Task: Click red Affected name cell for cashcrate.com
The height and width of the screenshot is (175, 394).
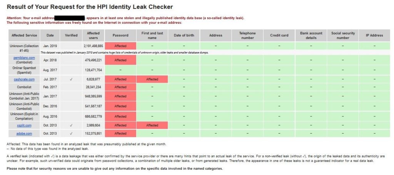Action: (x=152, y=79)
